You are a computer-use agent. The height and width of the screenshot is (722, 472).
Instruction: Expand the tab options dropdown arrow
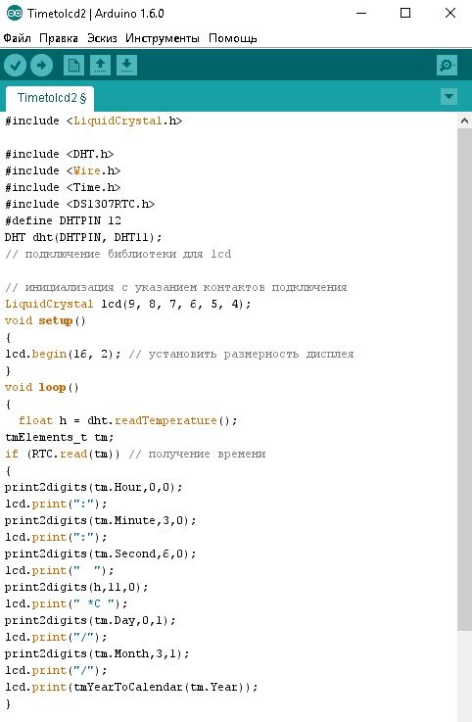pos(448,97)
